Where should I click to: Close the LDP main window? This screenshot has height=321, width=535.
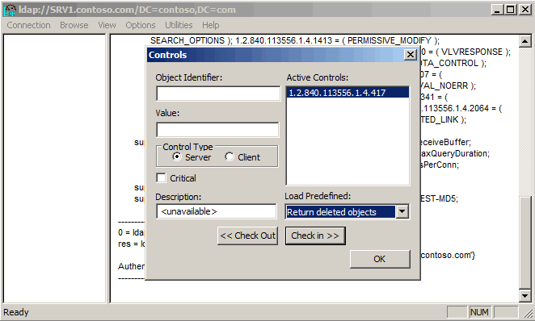(x=525, y=10)
